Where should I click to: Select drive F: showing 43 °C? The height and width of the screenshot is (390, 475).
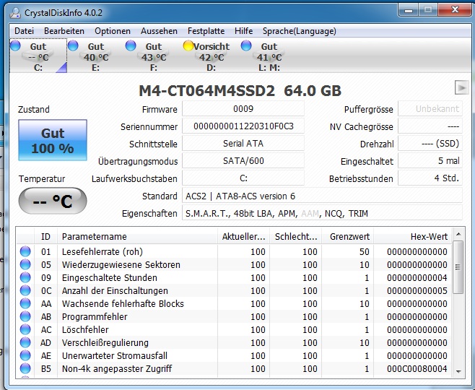[153, 56]
